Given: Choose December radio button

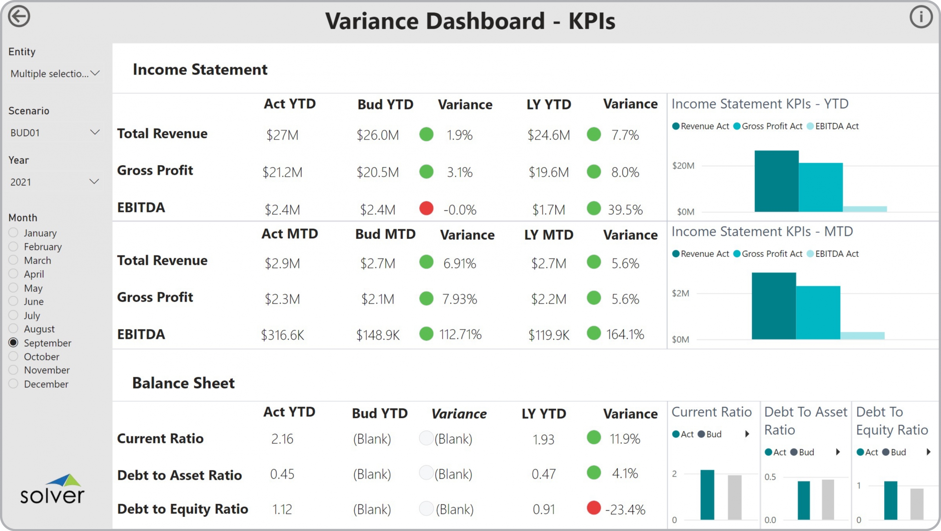Looking at the screenshot, I should point(13,384).
